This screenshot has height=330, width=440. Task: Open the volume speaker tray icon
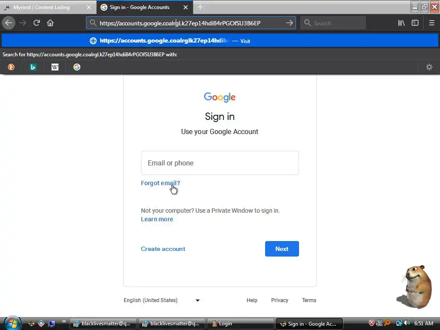point(406,323)
